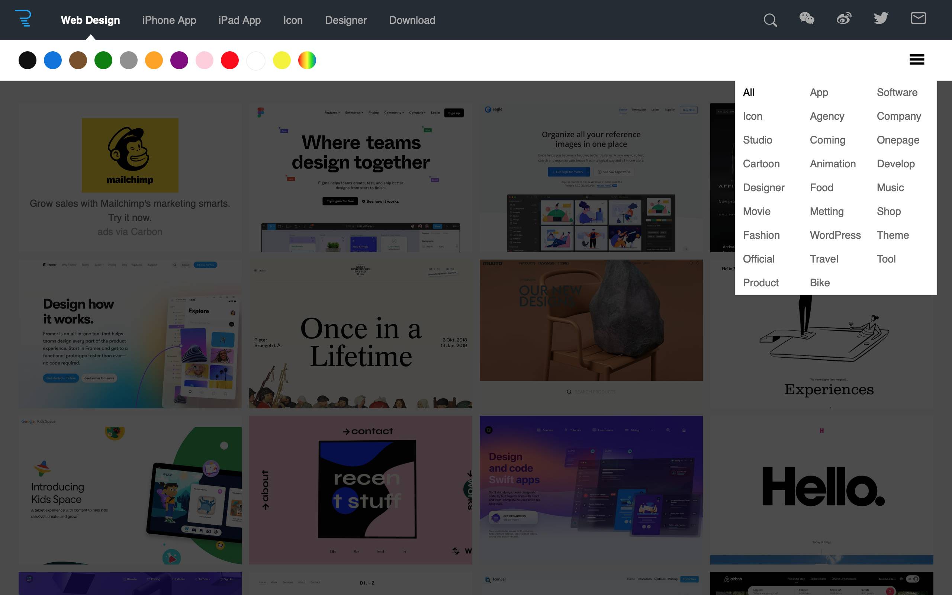
Task: Switch to iPhone App tab
Action: [x=169, y=20]
